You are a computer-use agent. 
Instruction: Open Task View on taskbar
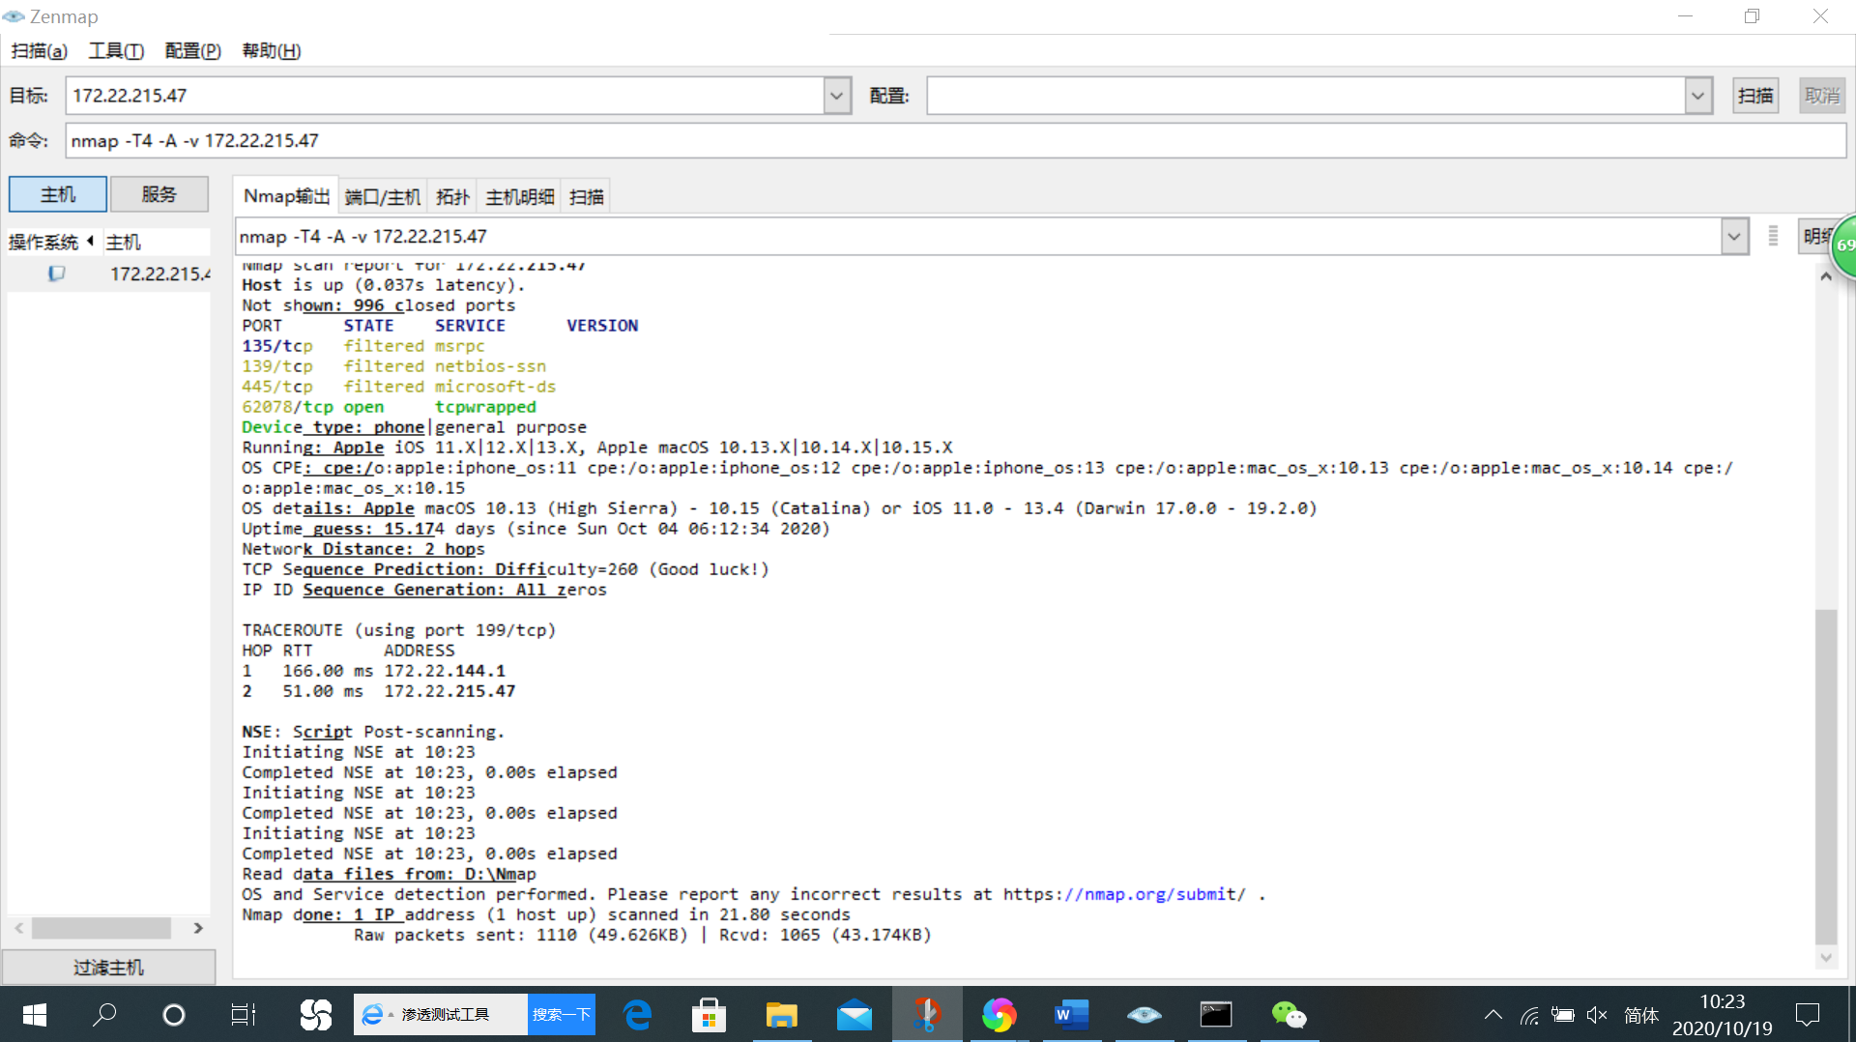(244, 1014)
